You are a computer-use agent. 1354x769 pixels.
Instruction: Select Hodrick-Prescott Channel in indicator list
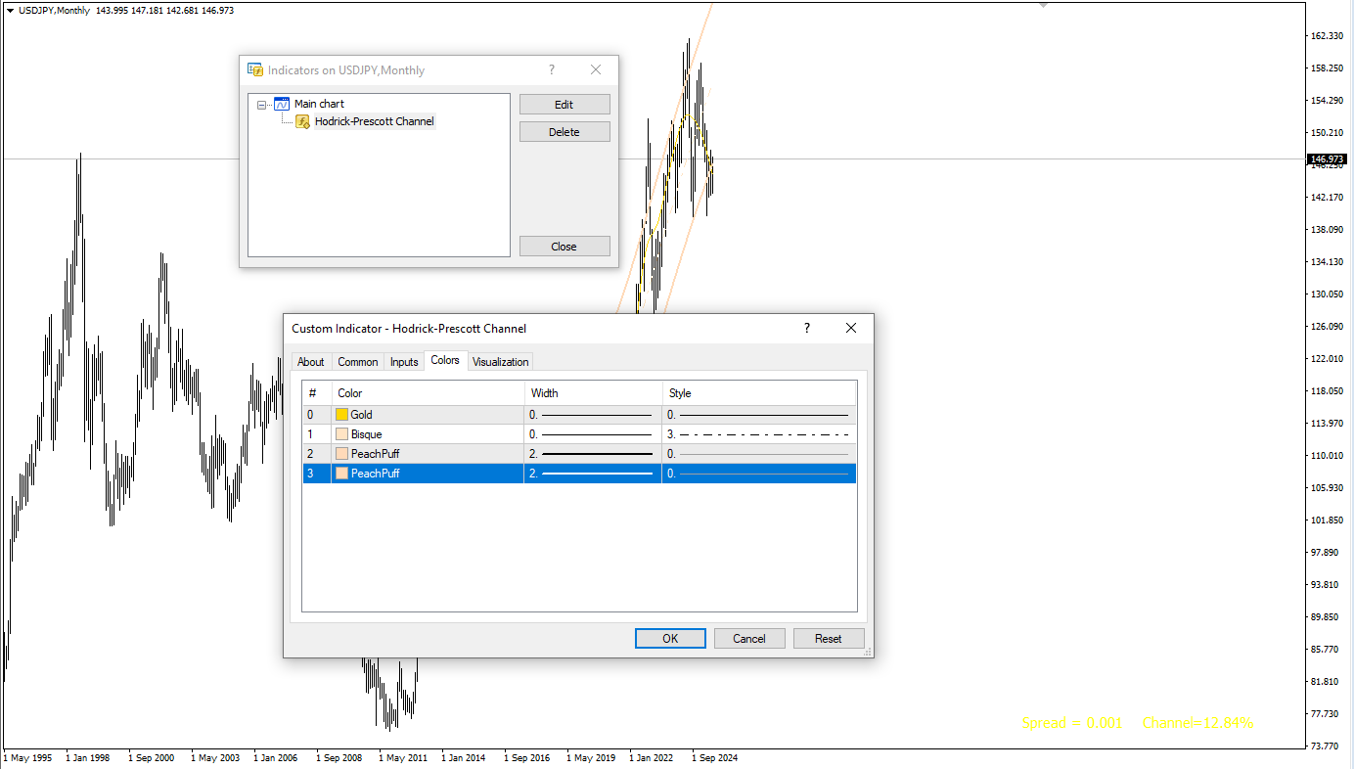374,122
